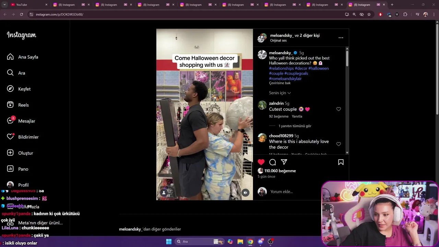This screenshot has height=247, width=439.
Task: Open the #couplegoals hashtag
Action: (x=296, y=73)
